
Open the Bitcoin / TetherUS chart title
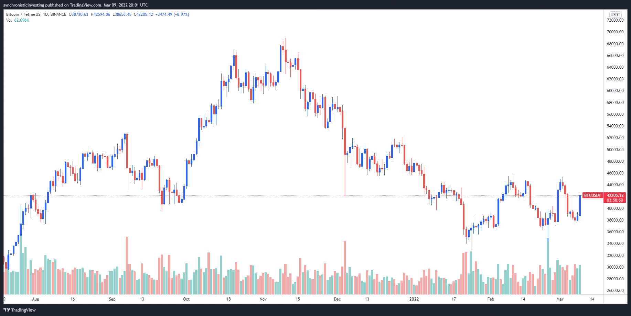tap(36, 14)
